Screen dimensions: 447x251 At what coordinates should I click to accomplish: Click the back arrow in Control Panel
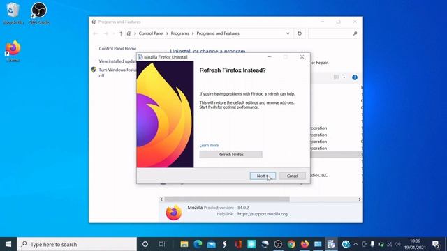pyautogui.click(x=96, y=33)
